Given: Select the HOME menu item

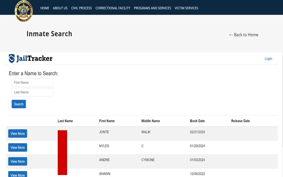Looking at the screenshot, I should (x=44, y=8).
